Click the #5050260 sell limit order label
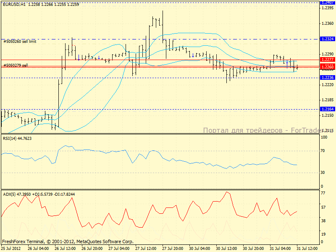The image size is (336, 252). click(20, 41)
